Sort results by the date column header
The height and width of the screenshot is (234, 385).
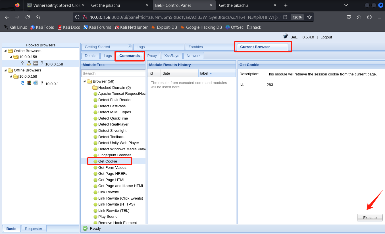click(179, 73)
